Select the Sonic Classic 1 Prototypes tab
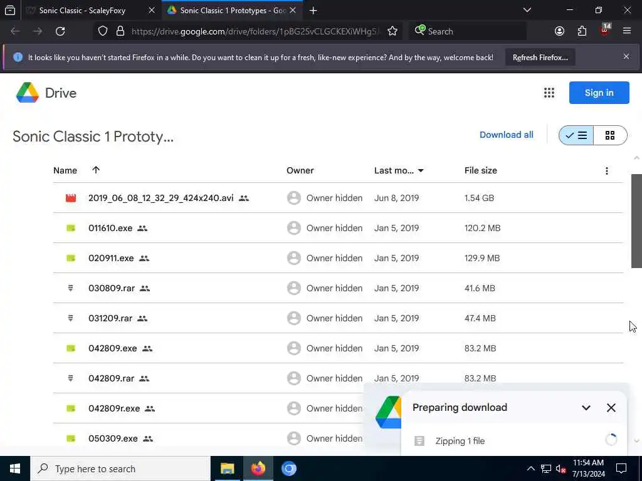 (233, 11)
